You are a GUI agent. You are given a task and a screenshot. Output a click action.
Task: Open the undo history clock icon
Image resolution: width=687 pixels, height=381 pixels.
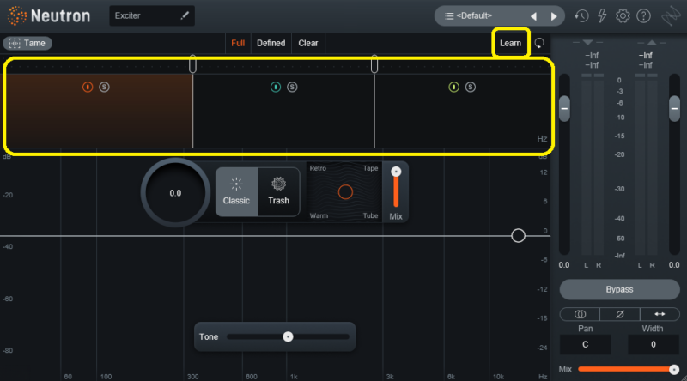(x=581, y=16)
